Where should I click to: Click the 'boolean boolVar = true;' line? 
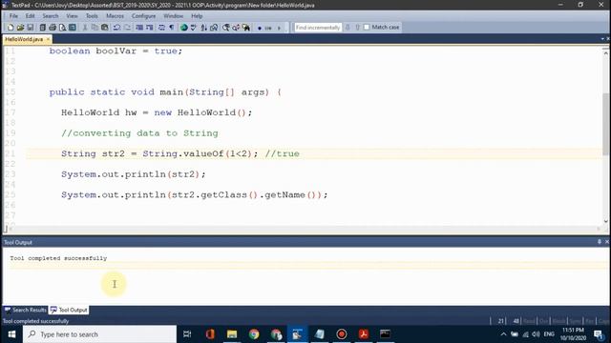click(116, 50)
